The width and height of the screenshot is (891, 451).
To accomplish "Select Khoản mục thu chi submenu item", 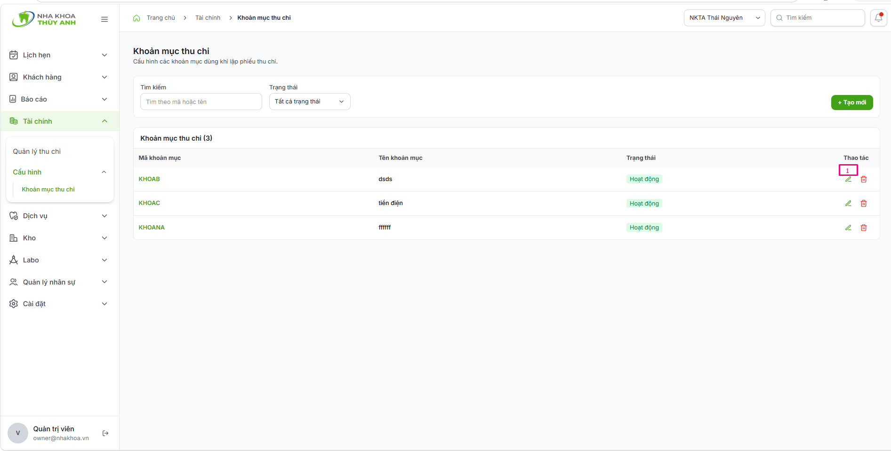I will (48, 190).
